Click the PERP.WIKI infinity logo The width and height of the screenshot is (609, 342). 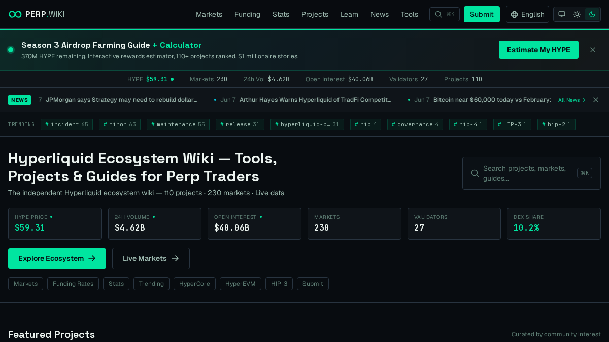15,14
